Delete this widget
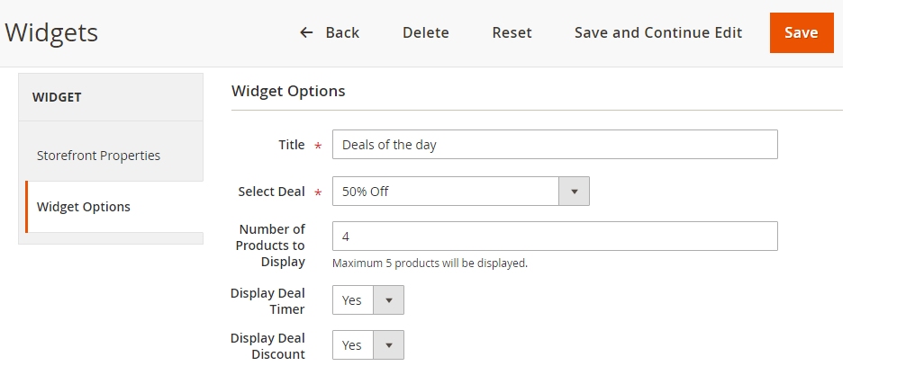924x366 pixels. (x=425, y=33)
